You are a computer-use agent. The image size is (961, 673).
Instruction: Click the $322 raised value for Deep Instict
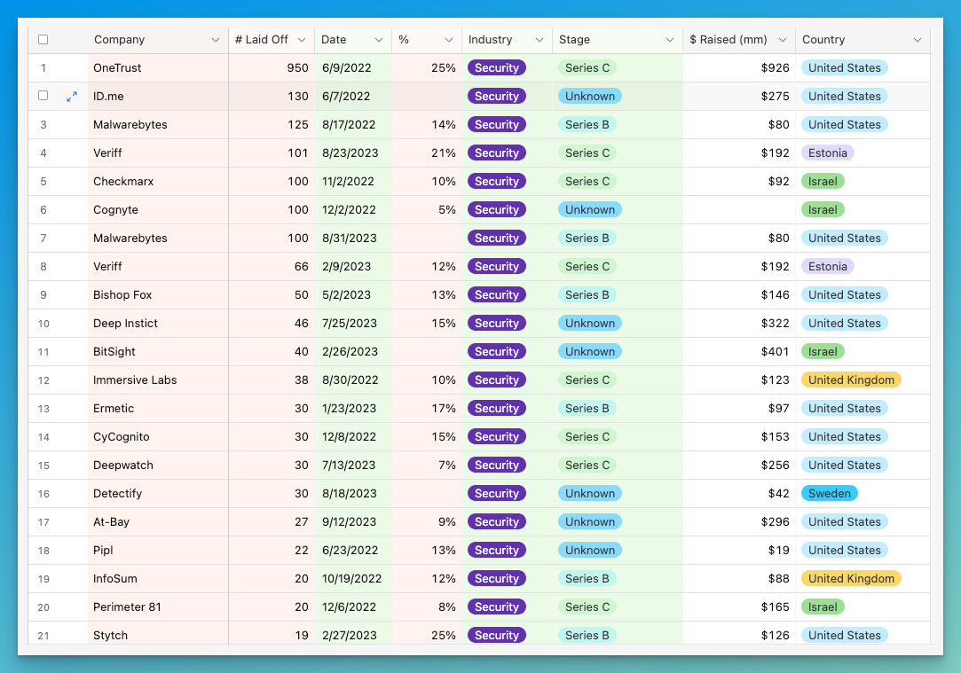775,324
